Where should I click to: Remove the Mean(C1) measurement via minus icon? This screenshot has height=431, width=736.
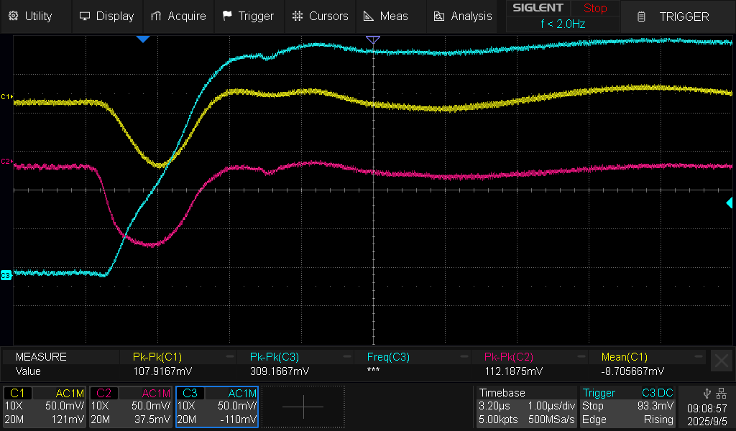click(x=699, y=357)
